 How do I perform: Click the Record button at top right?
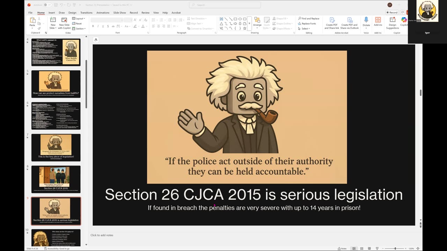(392, 13)
